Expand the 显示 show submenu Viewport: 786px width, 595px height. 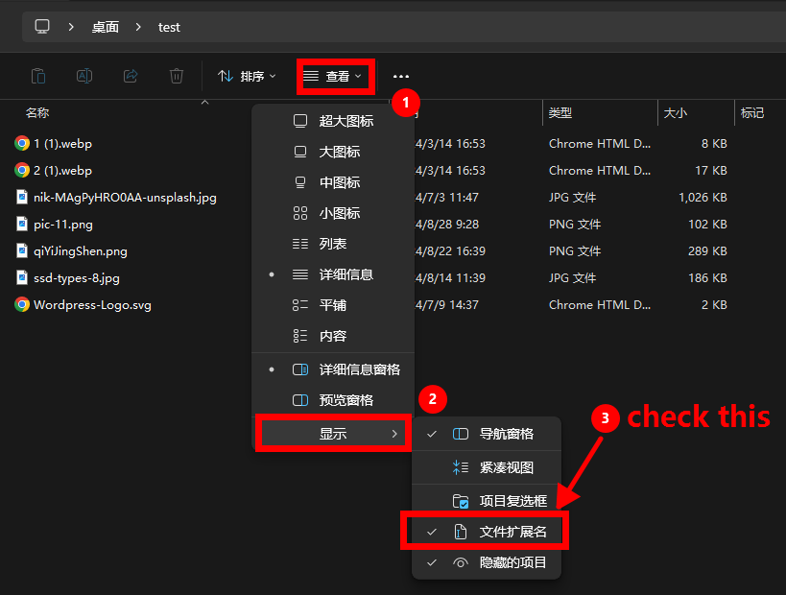[x=333, y=434]
